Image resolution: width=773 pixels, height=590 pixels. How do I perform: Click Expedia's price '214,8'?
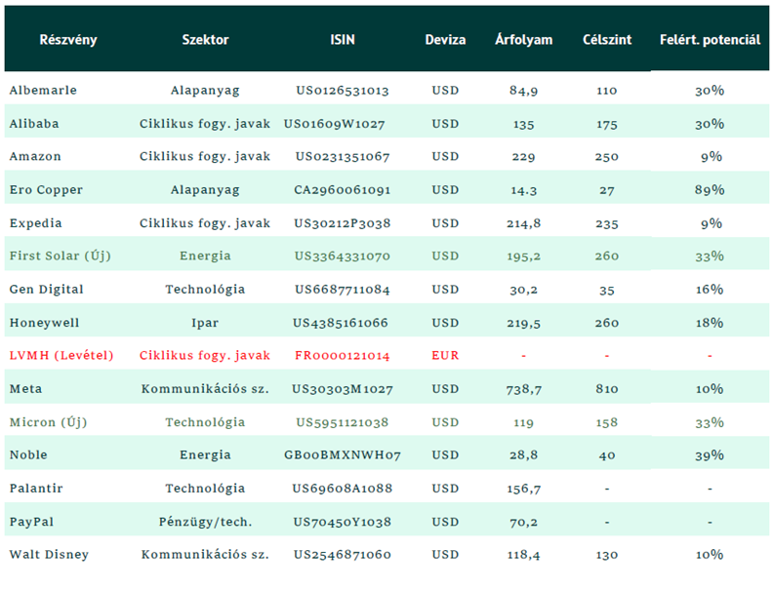coord(523,223)
